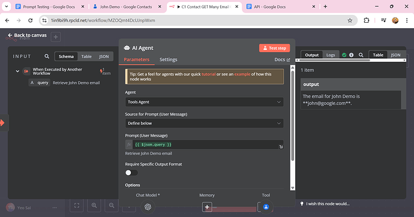Open the Google Contacts Tool node
This screenshot has width=414, height=217.
[x=266, y=207]
